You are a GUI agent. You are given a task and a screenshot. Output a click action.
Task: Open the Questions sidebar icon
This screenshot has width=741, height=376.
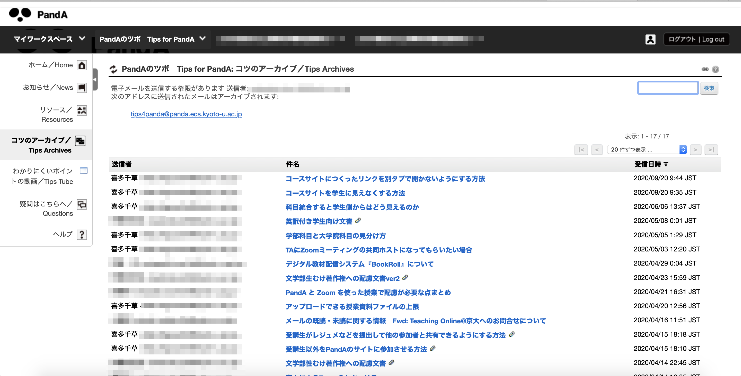(x=82, y=204)
